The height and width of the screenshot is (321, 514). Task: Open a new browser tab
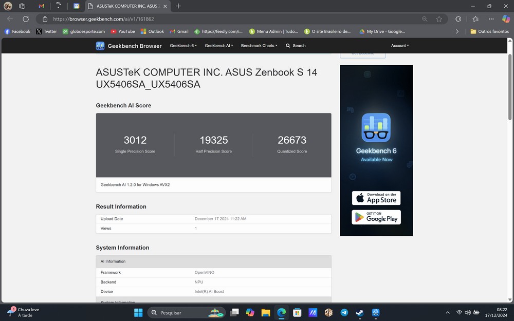[178, 6]
